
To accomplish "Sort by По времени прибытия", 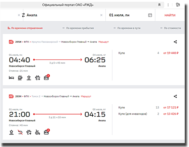I will 78,28.
